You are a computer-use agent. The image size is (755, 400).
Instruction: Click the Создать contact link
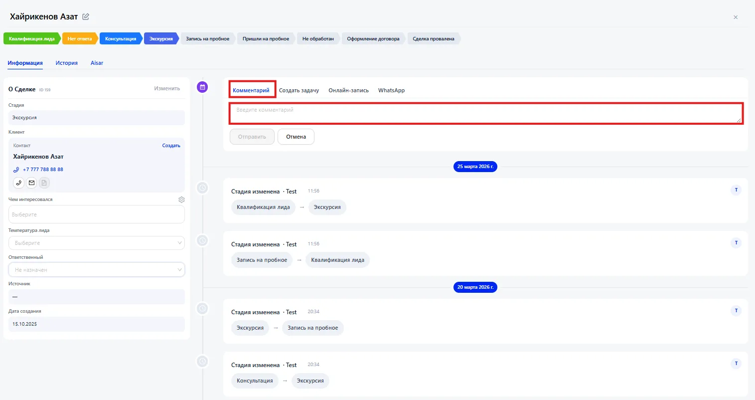coord(171,146)
